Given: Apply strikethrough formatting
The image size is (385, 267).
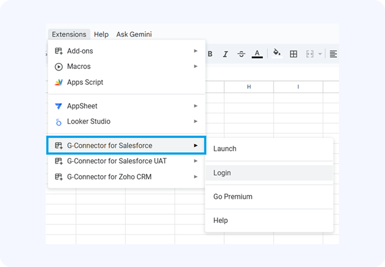Looking at the screenshot, I should 241,54.
